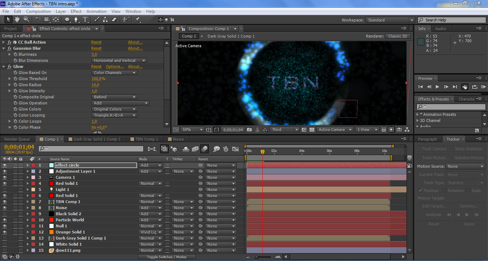This screenshot has height=261, width=488.
Task: Select the Zoom magnifier tool
Action: pyautogui.click(x=26, y=19)
